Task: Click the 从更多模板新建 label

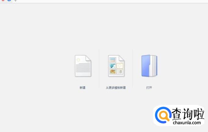Action: tap(116, 87)
